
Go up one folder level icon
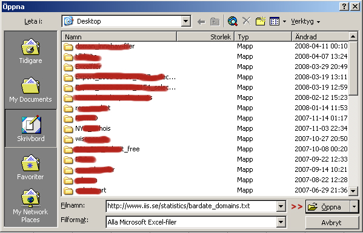pos(215,22)
